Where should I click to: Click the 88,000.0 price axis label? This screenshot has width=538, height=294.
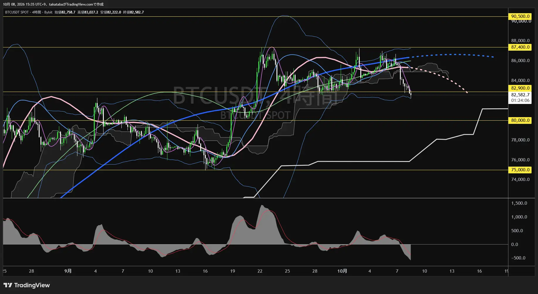[520, 41]
